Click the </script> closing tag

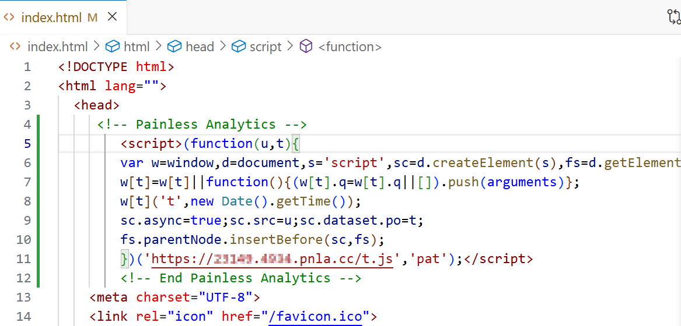click(498, 259)
